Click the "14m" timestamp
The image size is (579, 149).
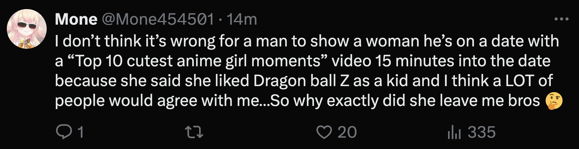click(x=242, y=19)
